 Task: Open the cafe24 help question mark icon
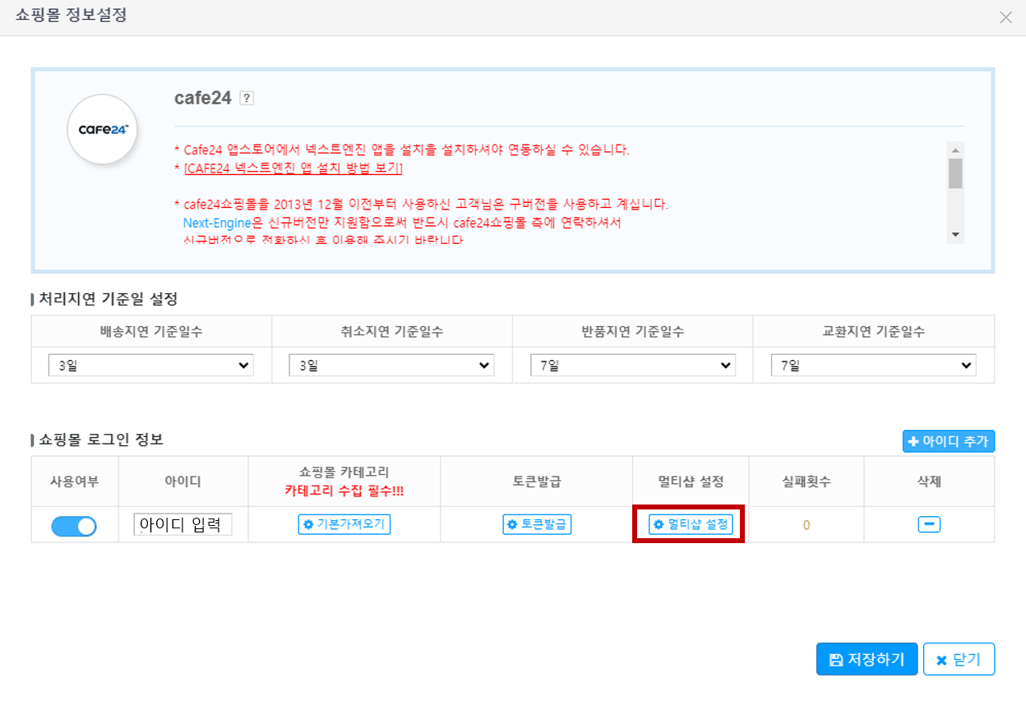247,98
